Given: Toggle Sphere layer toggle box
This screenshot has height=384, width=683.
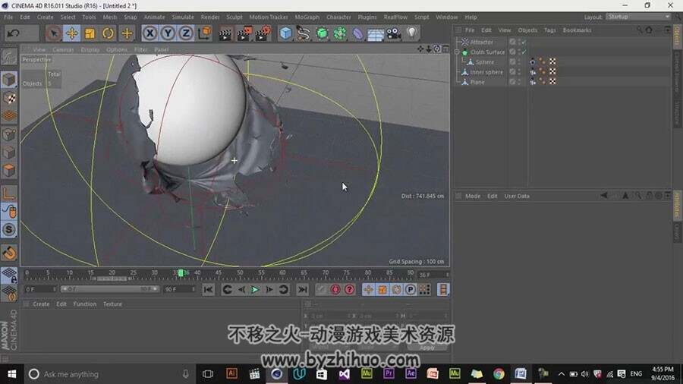Looking at the screenshot, I should coord(512,61).
